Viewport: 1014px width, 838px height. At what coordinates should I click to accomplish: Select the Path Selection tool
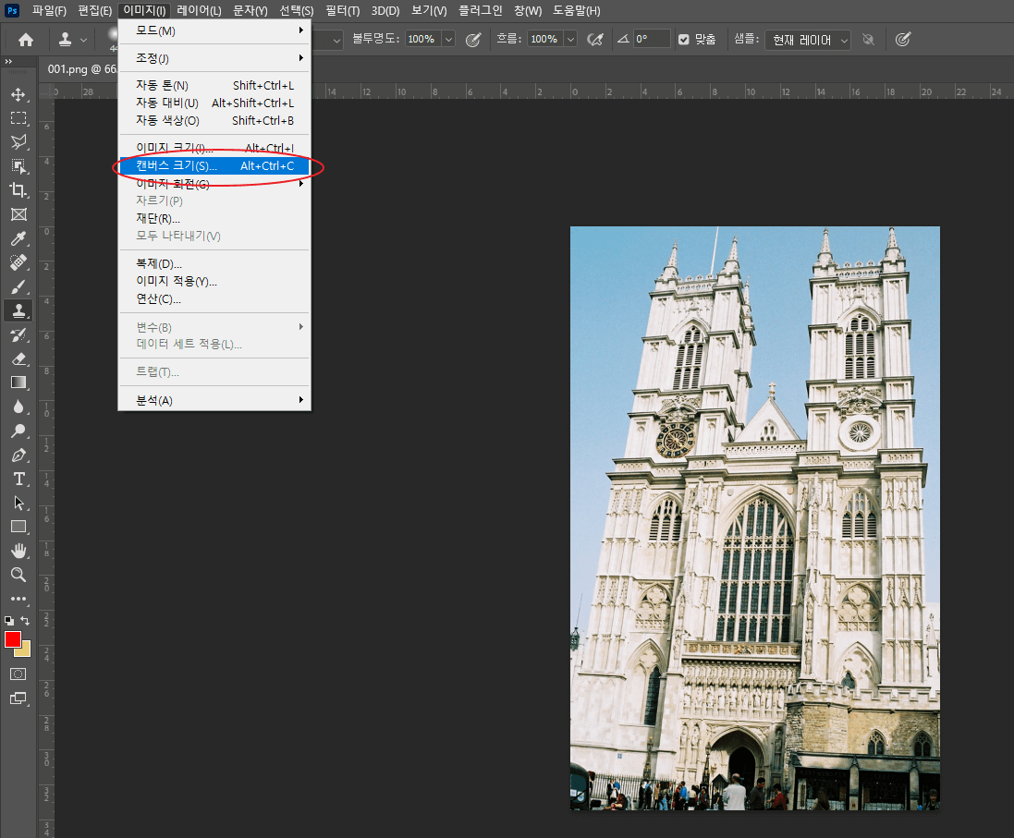(x=18, y=503)
